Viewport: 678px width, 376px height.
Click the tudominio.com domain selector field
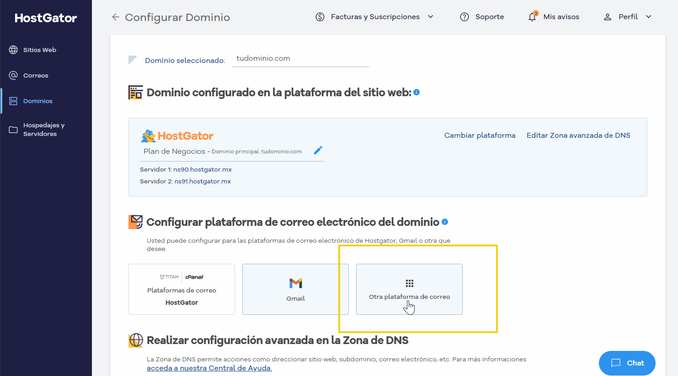(x=301, y=59)
